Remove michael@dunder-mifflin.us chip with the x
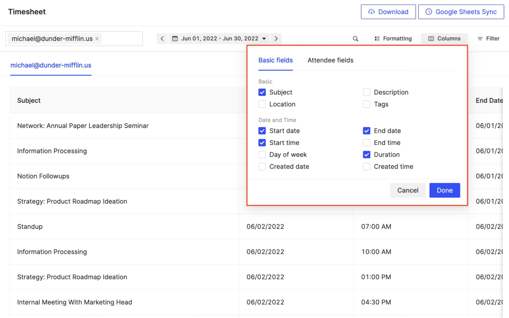This screenshot has height=318, width=509. point(97,39)
